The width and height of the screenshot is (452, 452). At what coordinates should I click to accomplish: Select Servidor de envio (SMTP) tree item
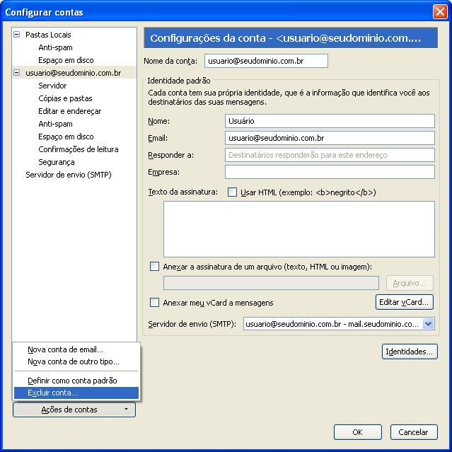68,175
